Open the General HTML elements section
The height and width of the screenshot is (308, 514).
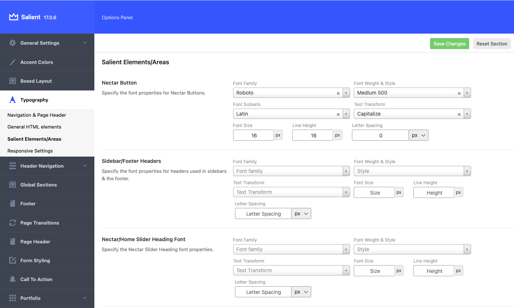pyautogui.click(x=34, y=127)
